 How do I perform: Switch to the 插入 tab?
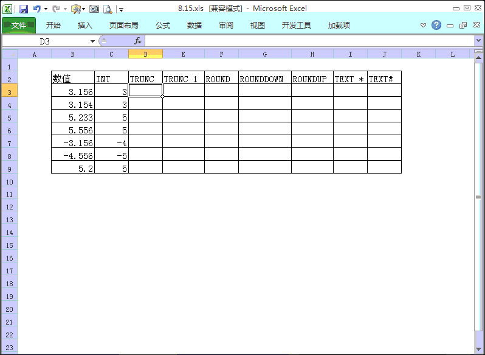[x=84, y=26]
